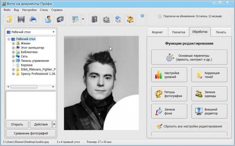Click the clock icon near subscription notice
Image resolution: width=235 pixels, height=146 pixels.
coord(160,16)
